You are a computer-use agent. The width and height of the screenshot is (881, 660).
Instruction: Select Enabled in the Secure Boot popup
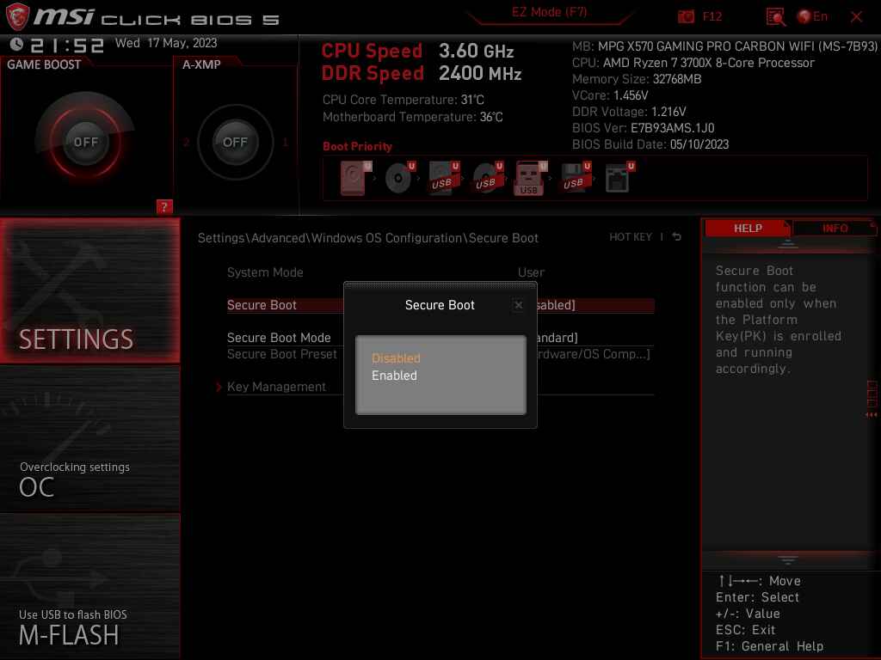[x=394, y=376]
